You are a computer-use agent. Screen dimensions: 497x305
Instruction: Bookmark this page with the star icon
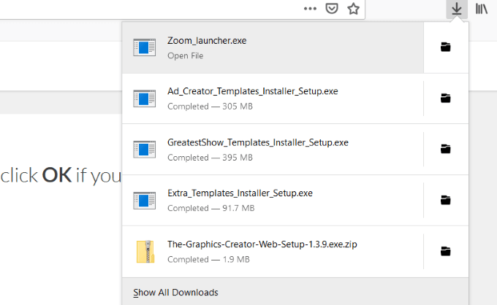pyautogui.click(x=354, y=9)
